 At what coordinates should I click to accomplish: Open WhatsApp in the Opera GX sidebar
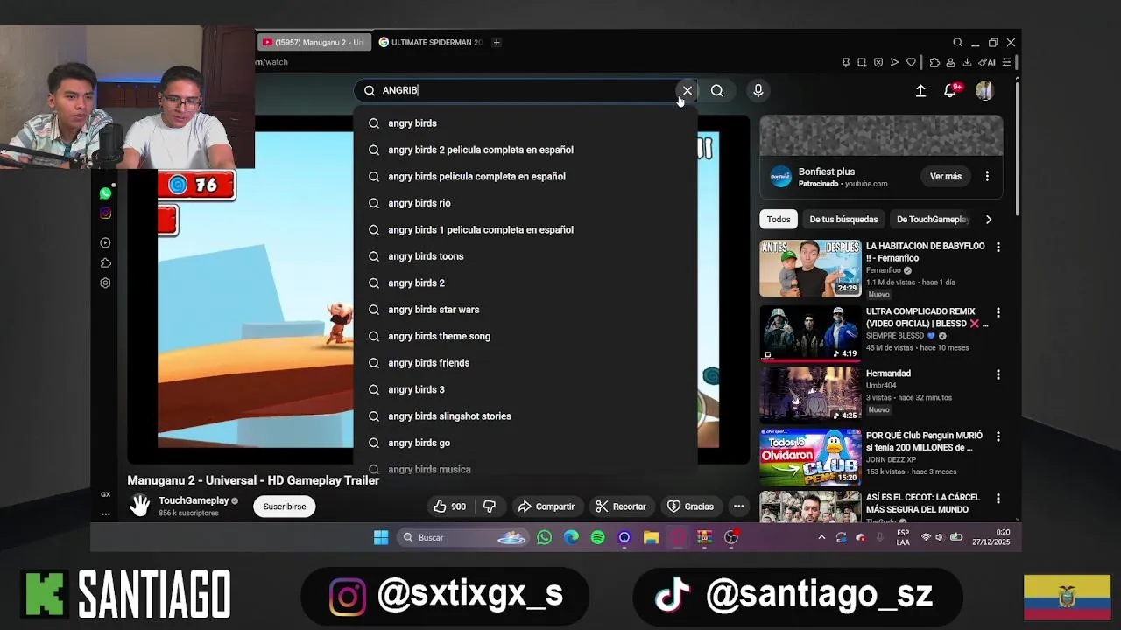click(x=105, y=192)
